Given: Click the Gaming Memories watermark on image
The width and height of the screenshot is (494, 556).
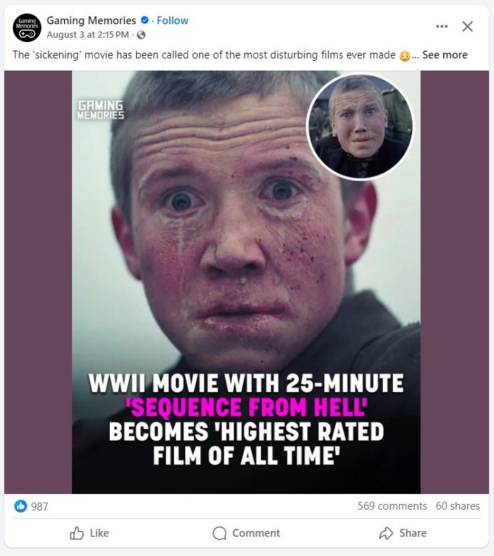Looking at the screenshot, I should click(101, 110).
